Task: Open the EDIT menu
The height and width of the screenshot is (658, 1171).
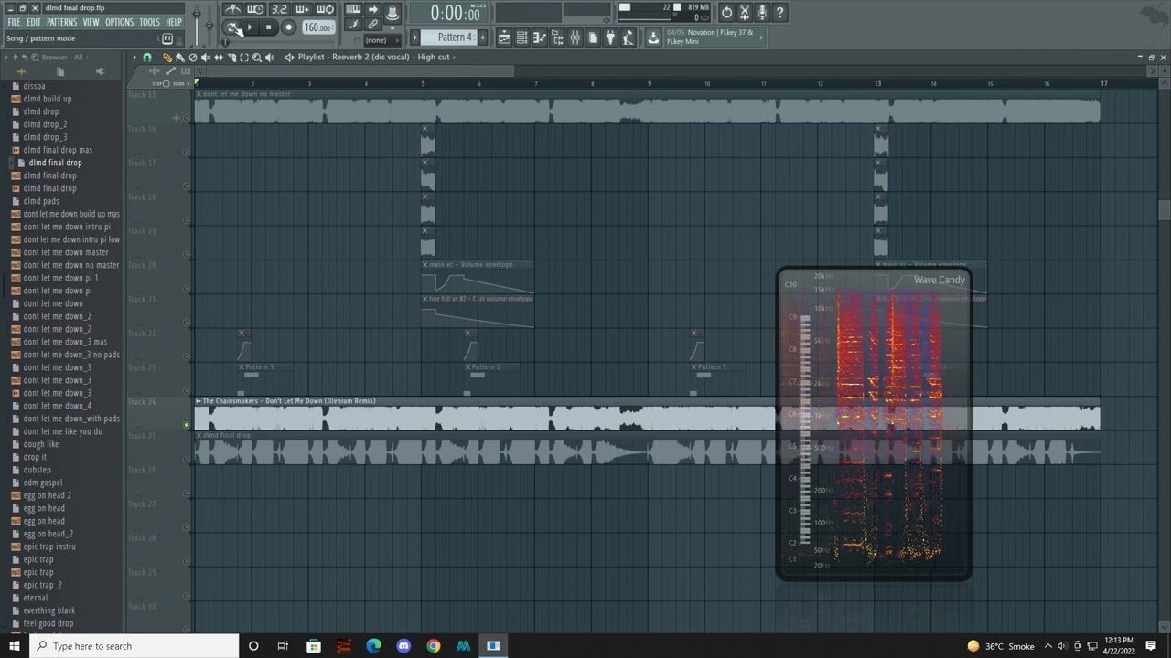Action: 34,22
